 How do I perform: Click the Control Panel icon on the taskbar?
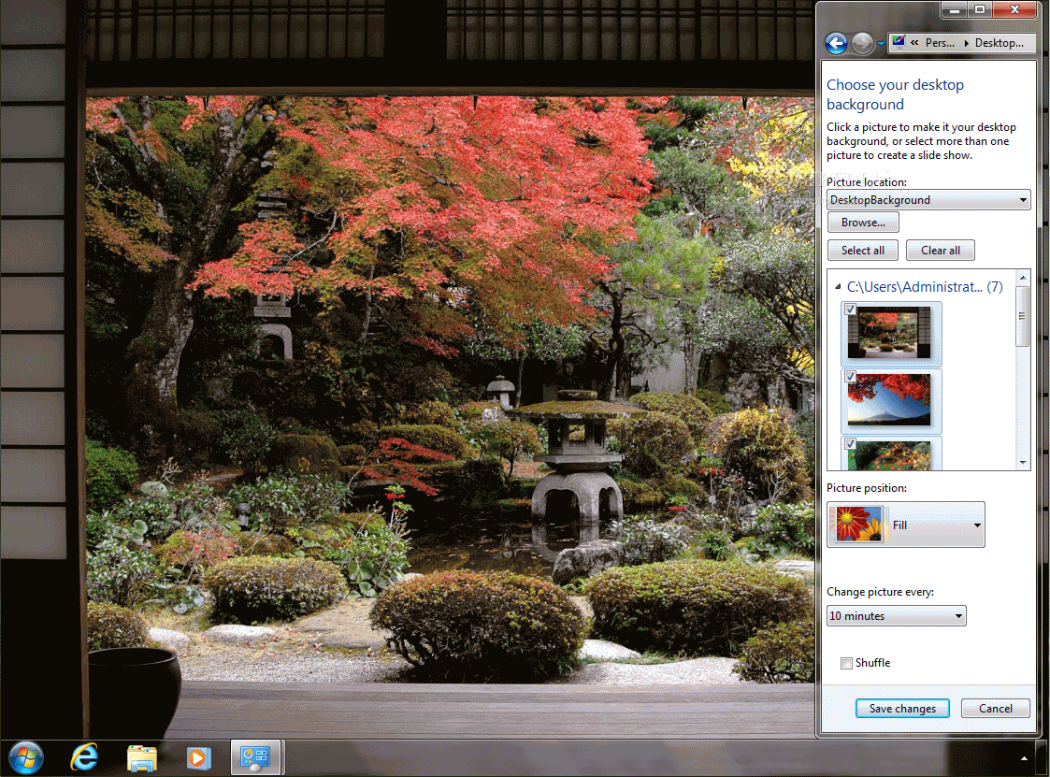[x=255, y=757]
